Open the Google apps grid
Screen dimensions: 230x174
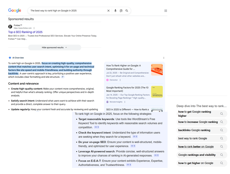point(166,11)
